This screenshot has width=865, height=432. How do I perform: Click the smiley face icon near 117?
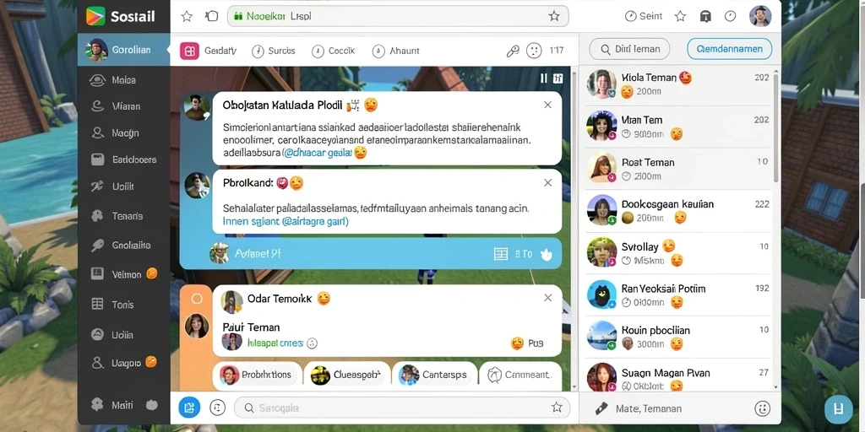(534, 51)
